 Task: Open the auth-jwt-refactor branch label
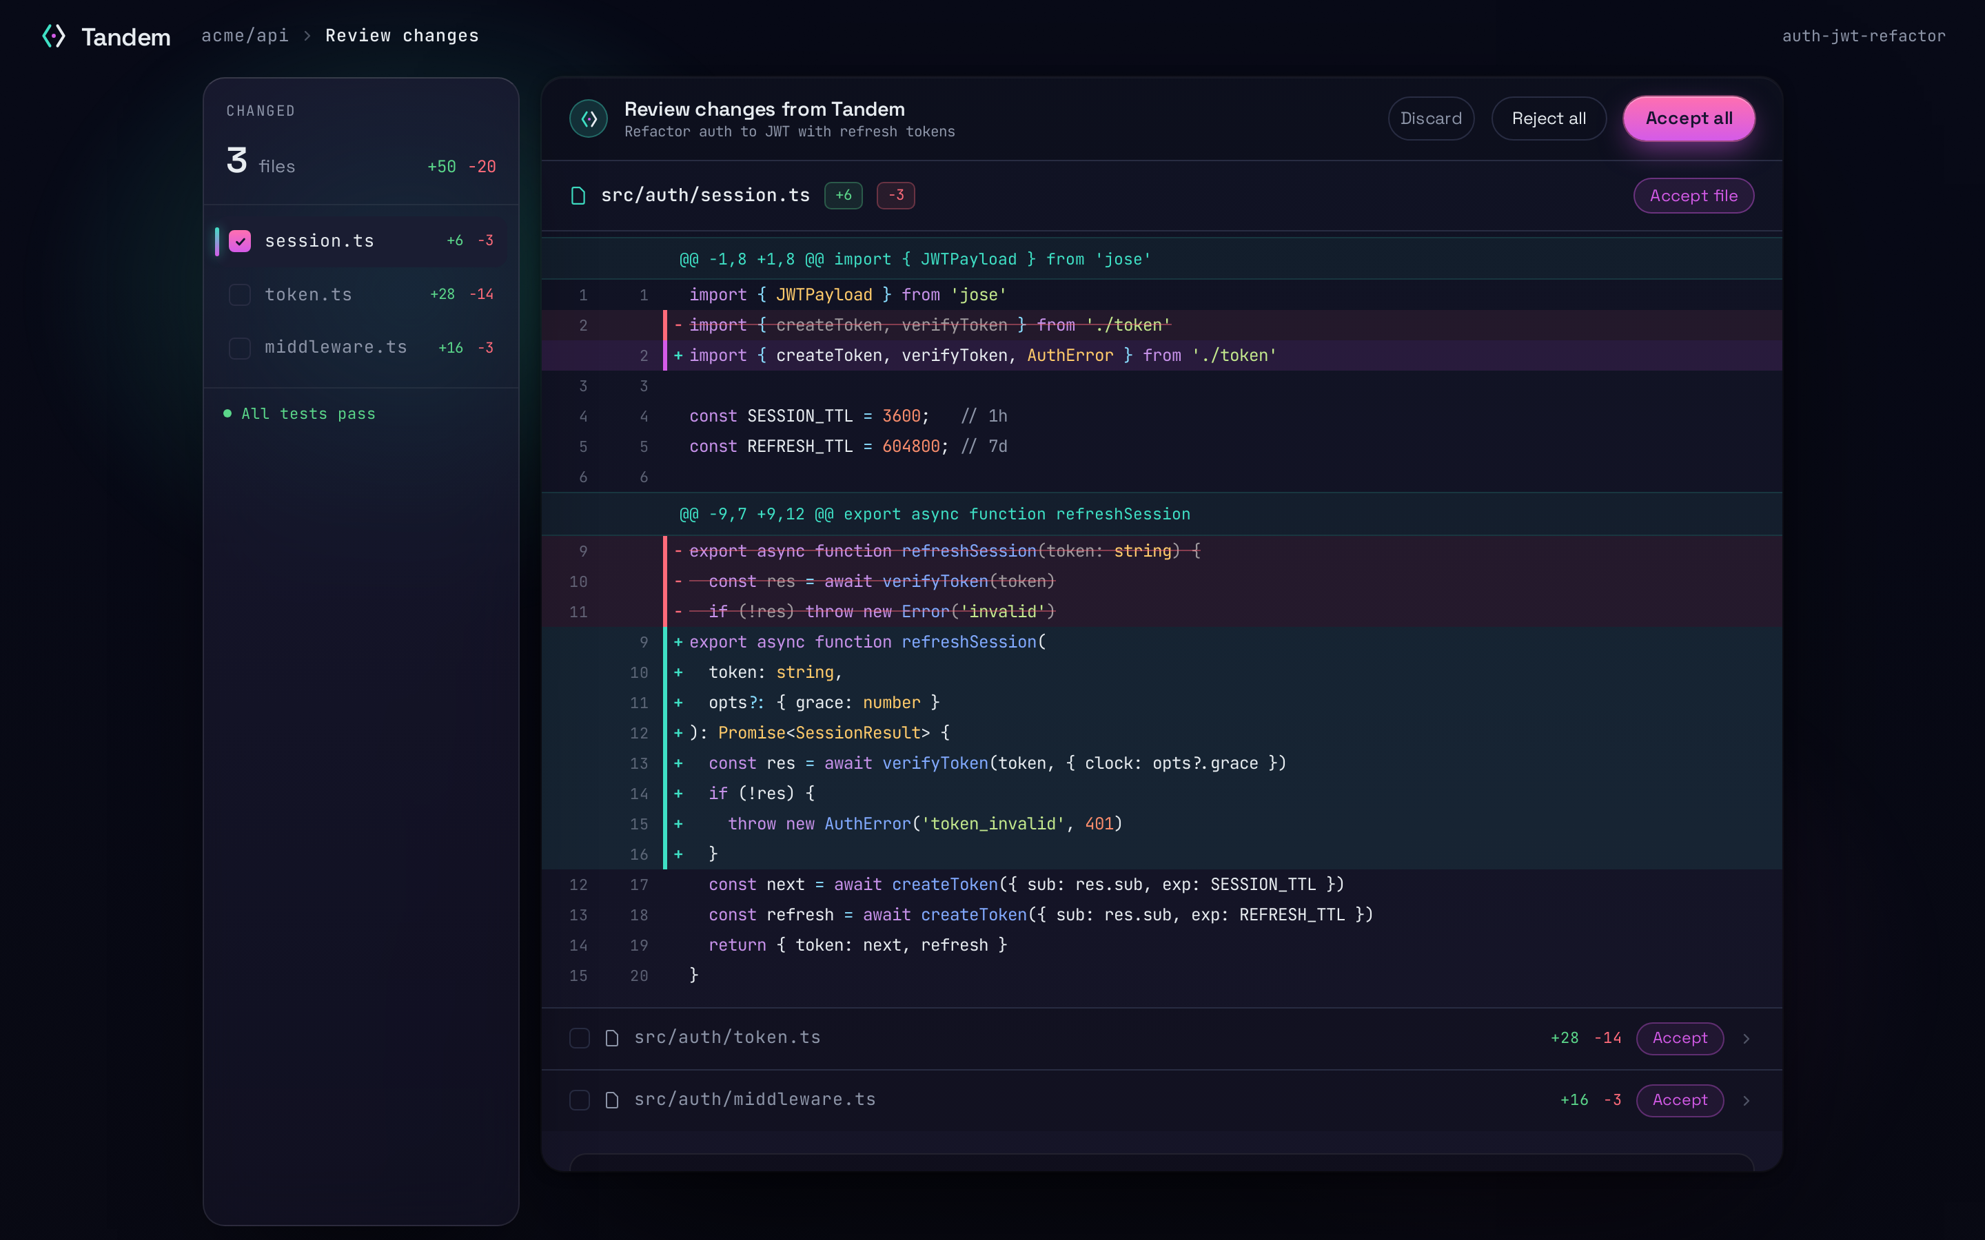tap(1864, 36)
